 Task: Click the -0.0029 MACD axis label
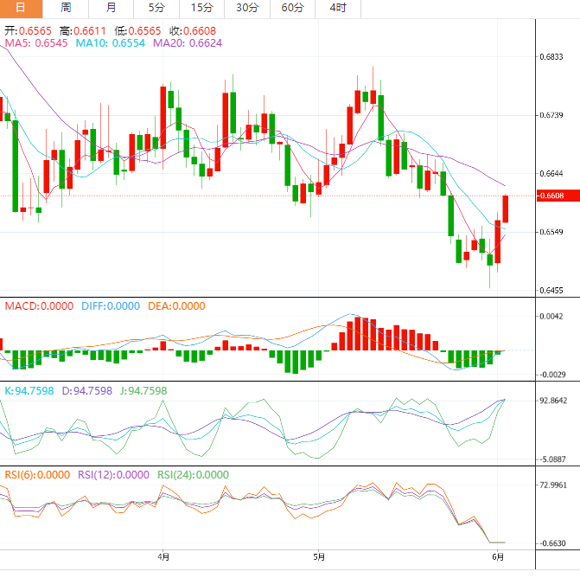(x=552, y=375)
